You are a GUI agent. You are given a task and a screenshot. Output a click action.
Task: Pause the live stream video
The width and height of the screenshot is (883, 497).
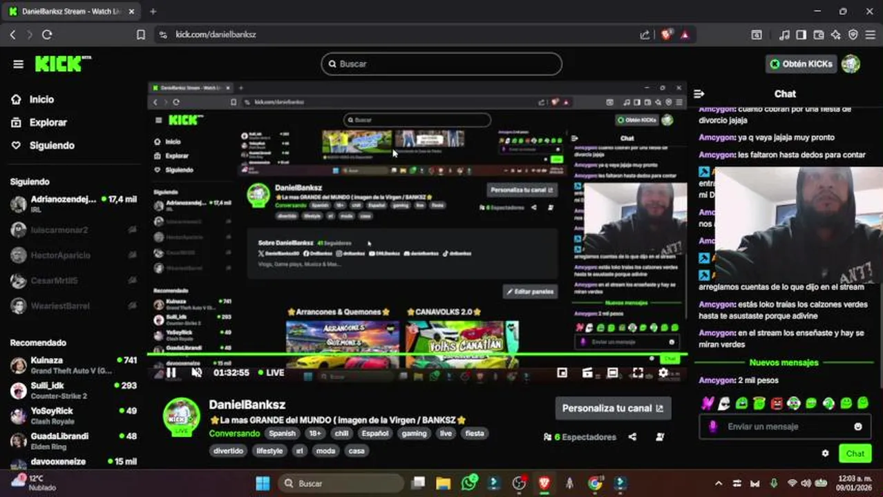click(x=171, y=373)
